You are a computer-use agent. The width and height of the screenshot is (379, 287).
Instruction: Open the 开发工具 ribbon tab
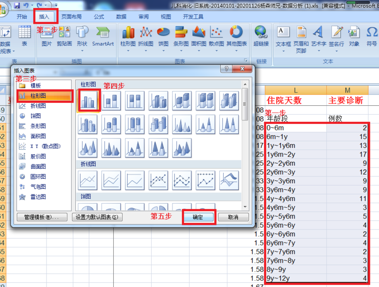[193, 17]
